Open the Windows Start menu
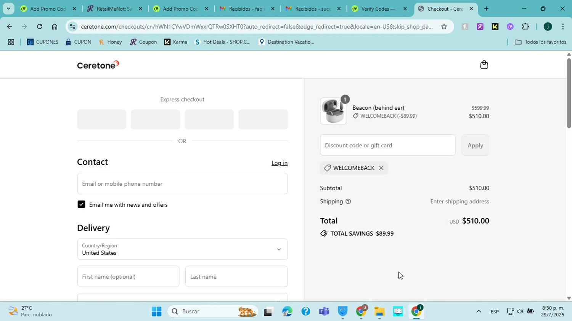Viewport: 572px width, 321px height. 157,311
